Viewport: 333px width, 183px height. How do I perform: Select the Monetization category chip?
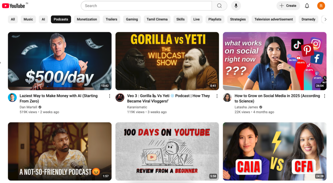pos(87,19)
